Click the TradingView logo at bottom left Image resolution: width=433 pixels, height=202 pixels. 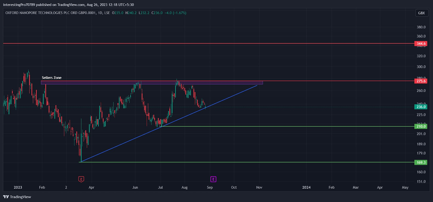(17, 197)
